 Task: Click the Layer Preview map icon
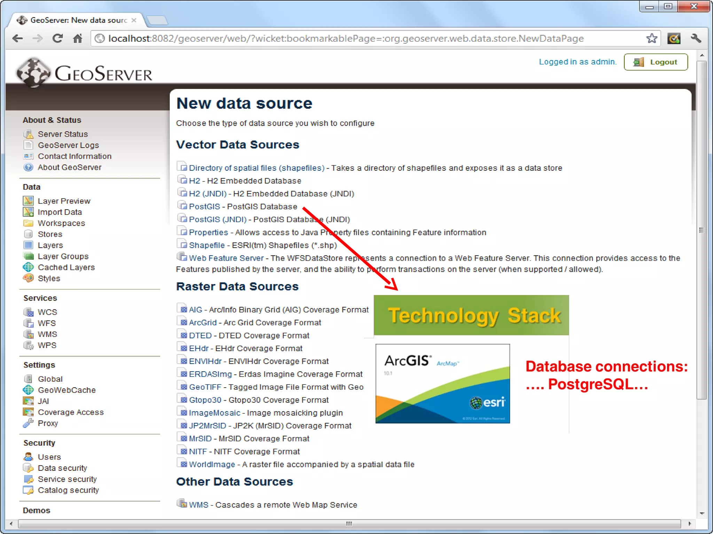29,201
